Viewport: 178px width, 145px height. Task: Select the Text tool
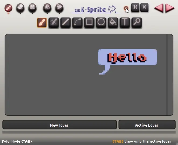pos(125,23)
